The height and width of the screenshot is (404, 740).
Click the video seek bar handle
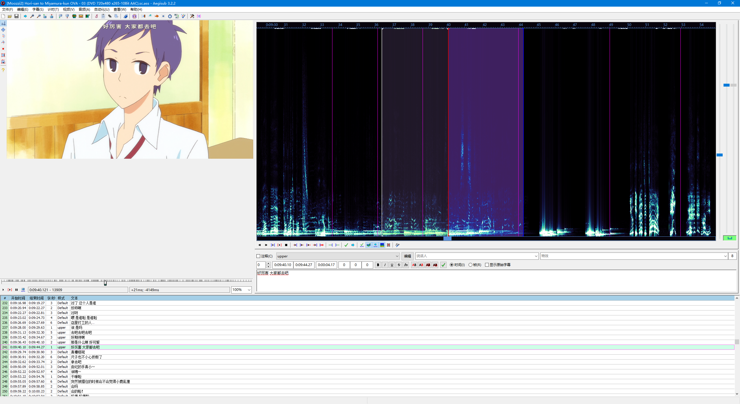pos(105,283)
